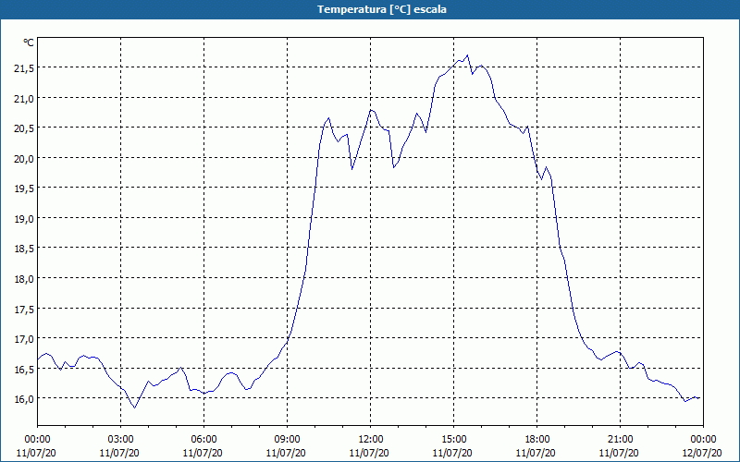The height and width of the screenshot is (462, 740).
Task: Click the 17,0 y-axis label
Action: tap(24, 339)
